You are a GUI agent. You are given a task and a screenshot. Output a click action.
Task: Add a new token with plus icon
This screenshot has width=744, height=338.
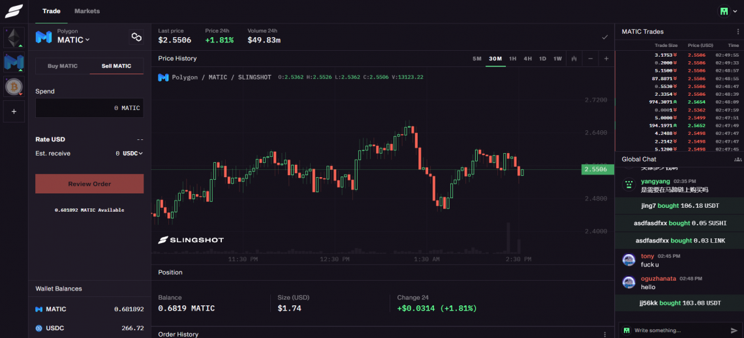(14, 112)
